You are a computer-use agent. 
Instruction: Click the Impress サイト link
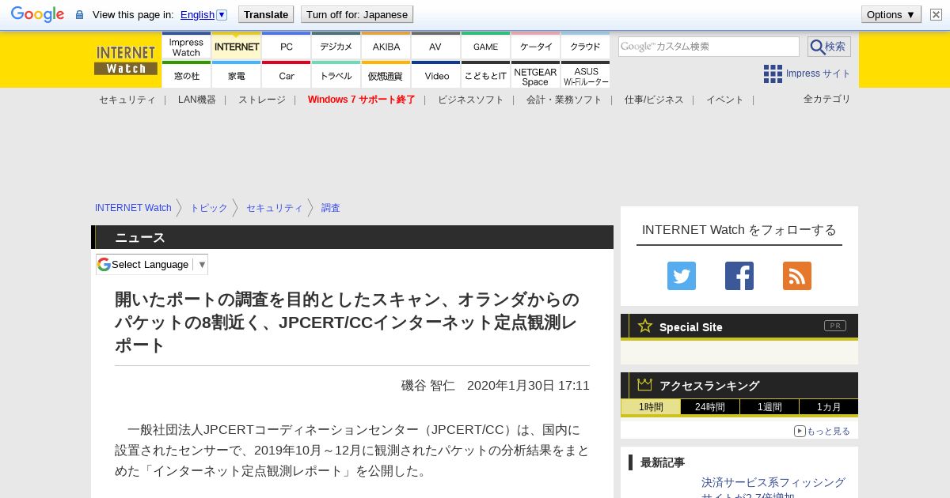818,74
